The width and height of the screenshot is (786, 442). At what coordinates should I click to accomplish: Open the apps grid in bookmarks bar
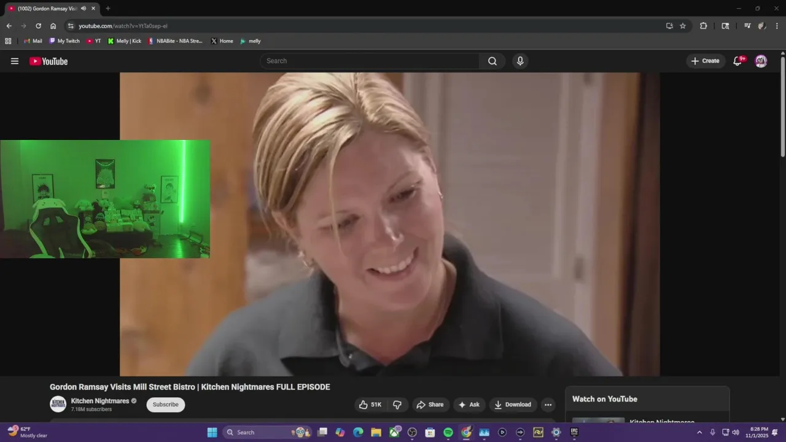tap(8, 41)
